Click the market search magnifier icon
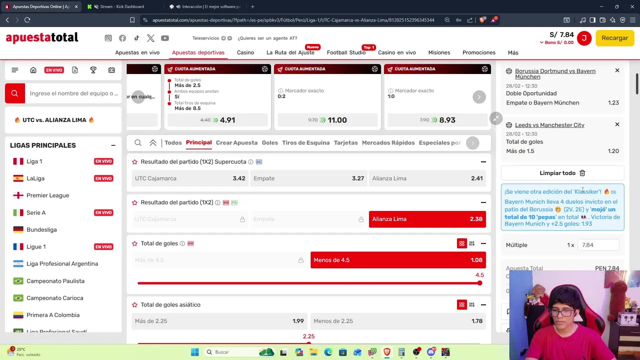The height and width of the screenshot is (360, 640). (138, 143)
